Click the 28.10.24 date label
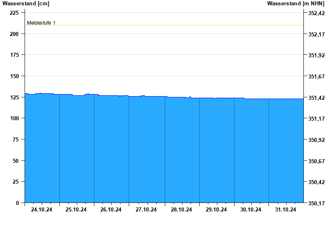Image resolution: width=328 pixels, height=225 pixels. click(181, 210)
